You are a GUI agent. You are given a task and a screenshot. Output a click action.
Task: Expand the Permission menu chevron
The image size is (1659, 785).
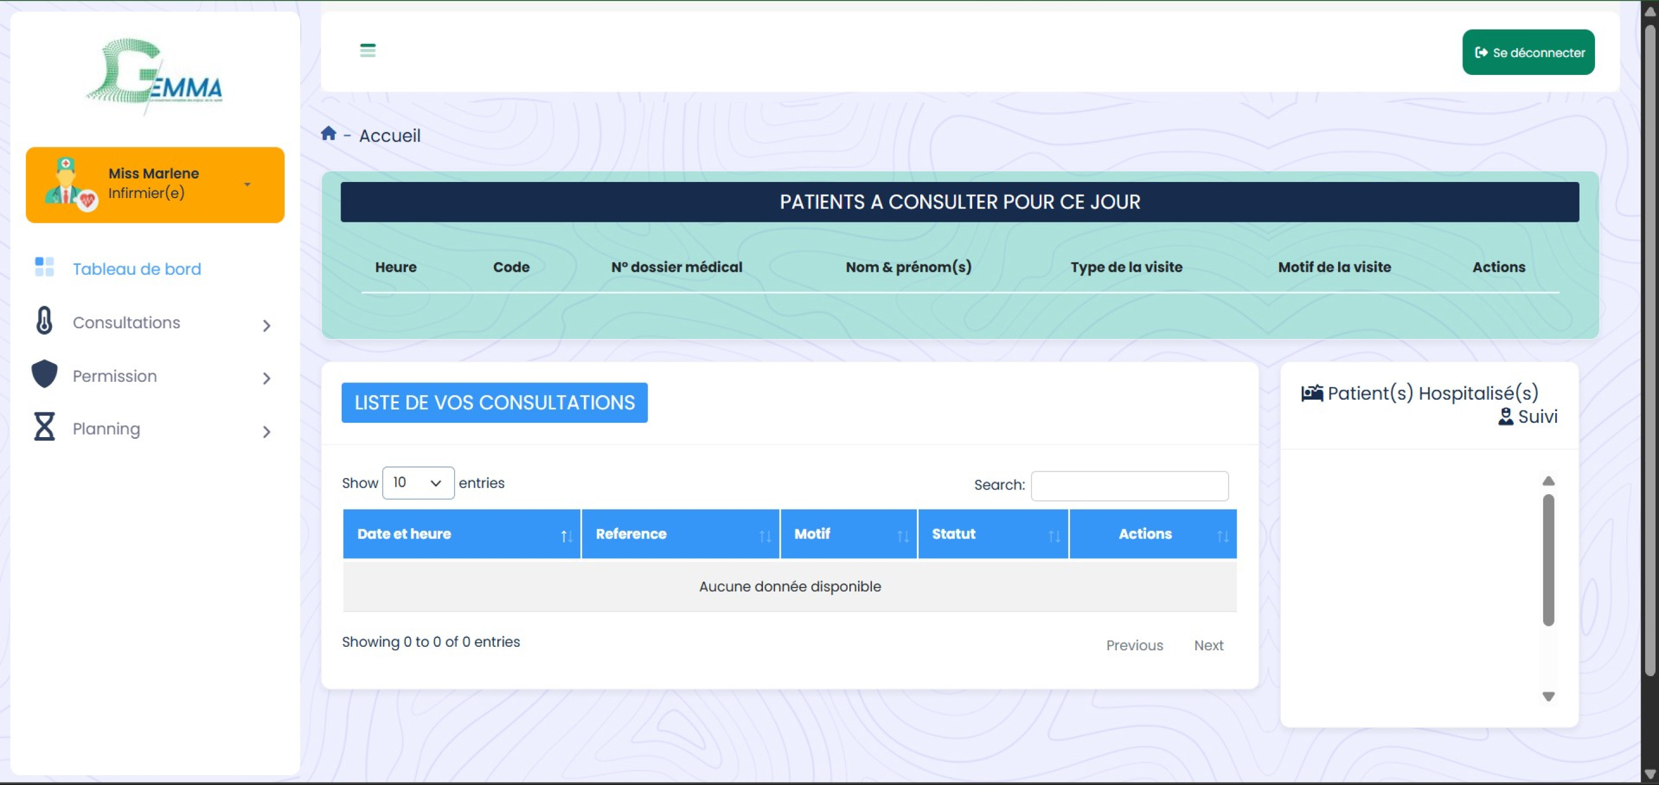266,378
